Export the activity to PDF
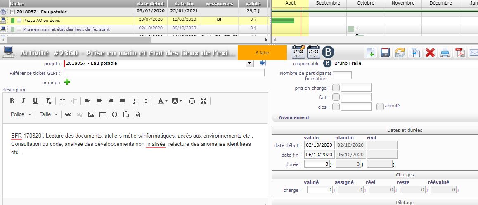Image resolution: width=478 pixels, height=205 pixels. [460, 52]
